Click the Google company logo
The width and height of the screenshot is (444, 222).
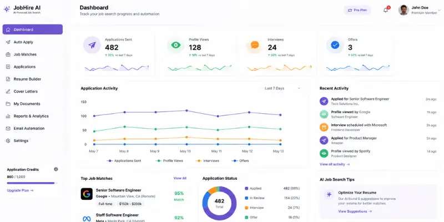click(87, 194)
